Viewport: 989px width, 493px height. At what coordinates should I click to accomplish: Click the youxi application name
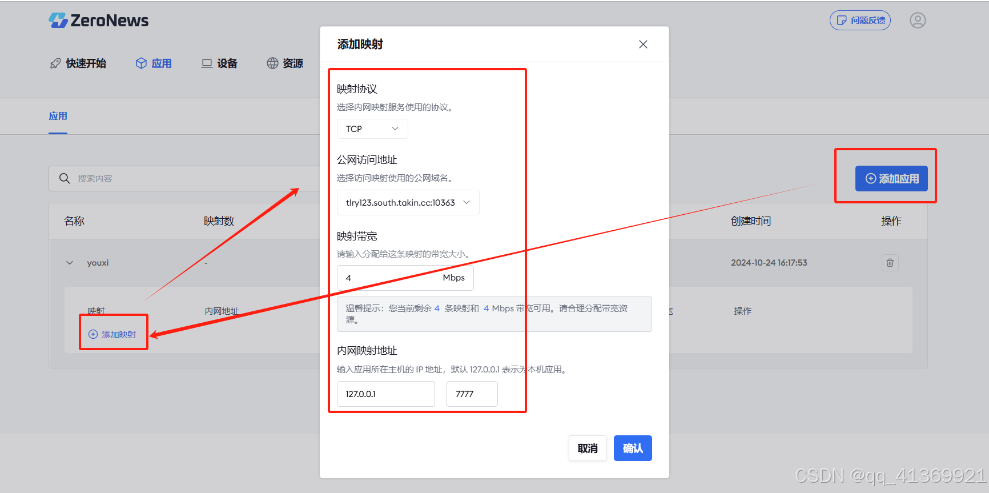[98, 263]
